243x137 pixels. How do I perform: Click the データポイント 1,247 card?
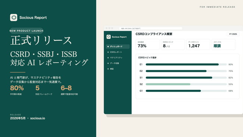pyautogui.click(x=198, y=45)
